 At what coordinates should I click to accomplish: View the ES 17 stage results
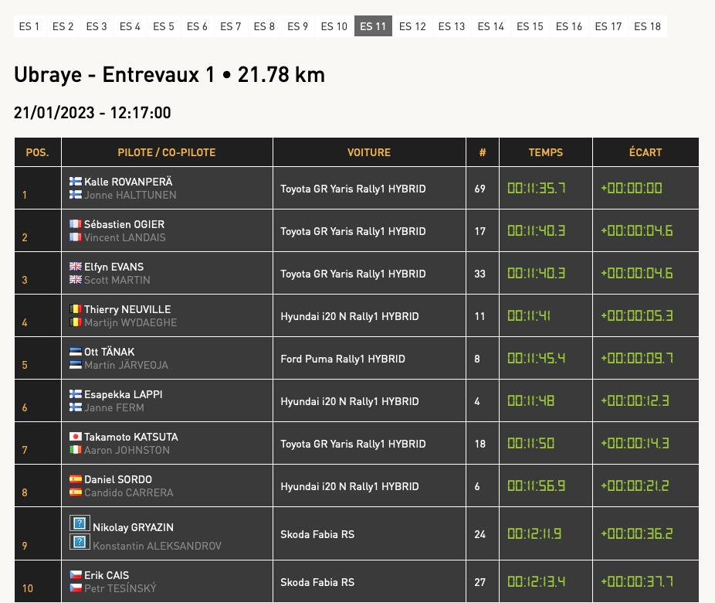tap(608, 26)
